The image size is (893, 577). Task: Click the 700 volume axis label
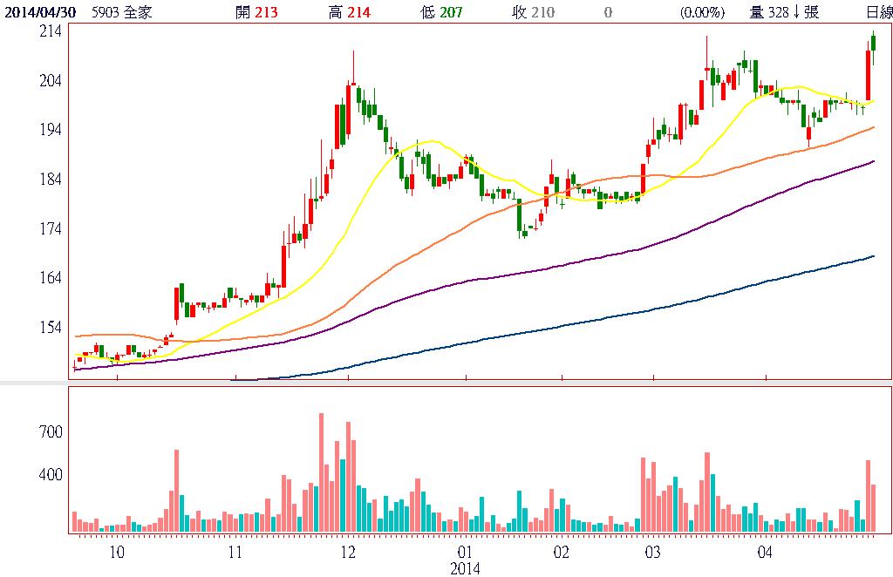click(x=48, y=432)
